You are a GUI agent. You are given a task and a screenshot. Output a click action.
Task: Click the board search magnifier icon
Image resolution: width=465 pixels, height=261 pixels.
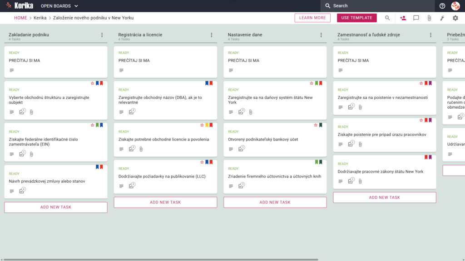(x=387, y=18)
